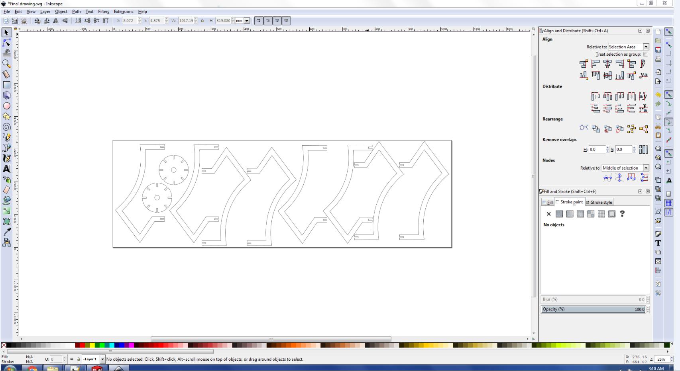The height and width of the screenshot is (371, 680).
Task: Toggle move gradients with objects
Action: [x=277, y=21]
